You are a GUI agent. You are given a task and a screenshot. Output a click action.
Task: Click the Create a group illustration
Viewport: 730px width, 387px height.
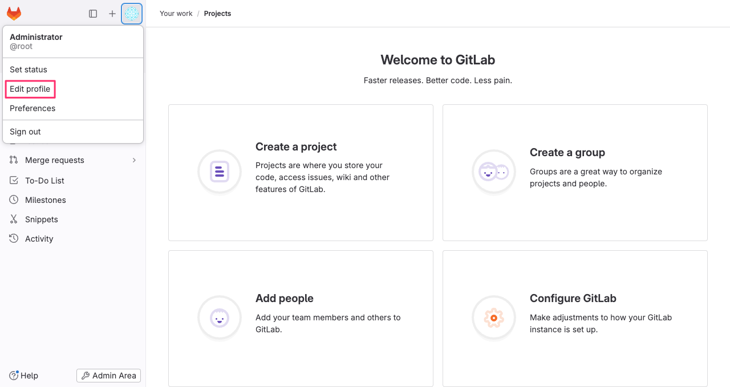[x=494, y=172]
